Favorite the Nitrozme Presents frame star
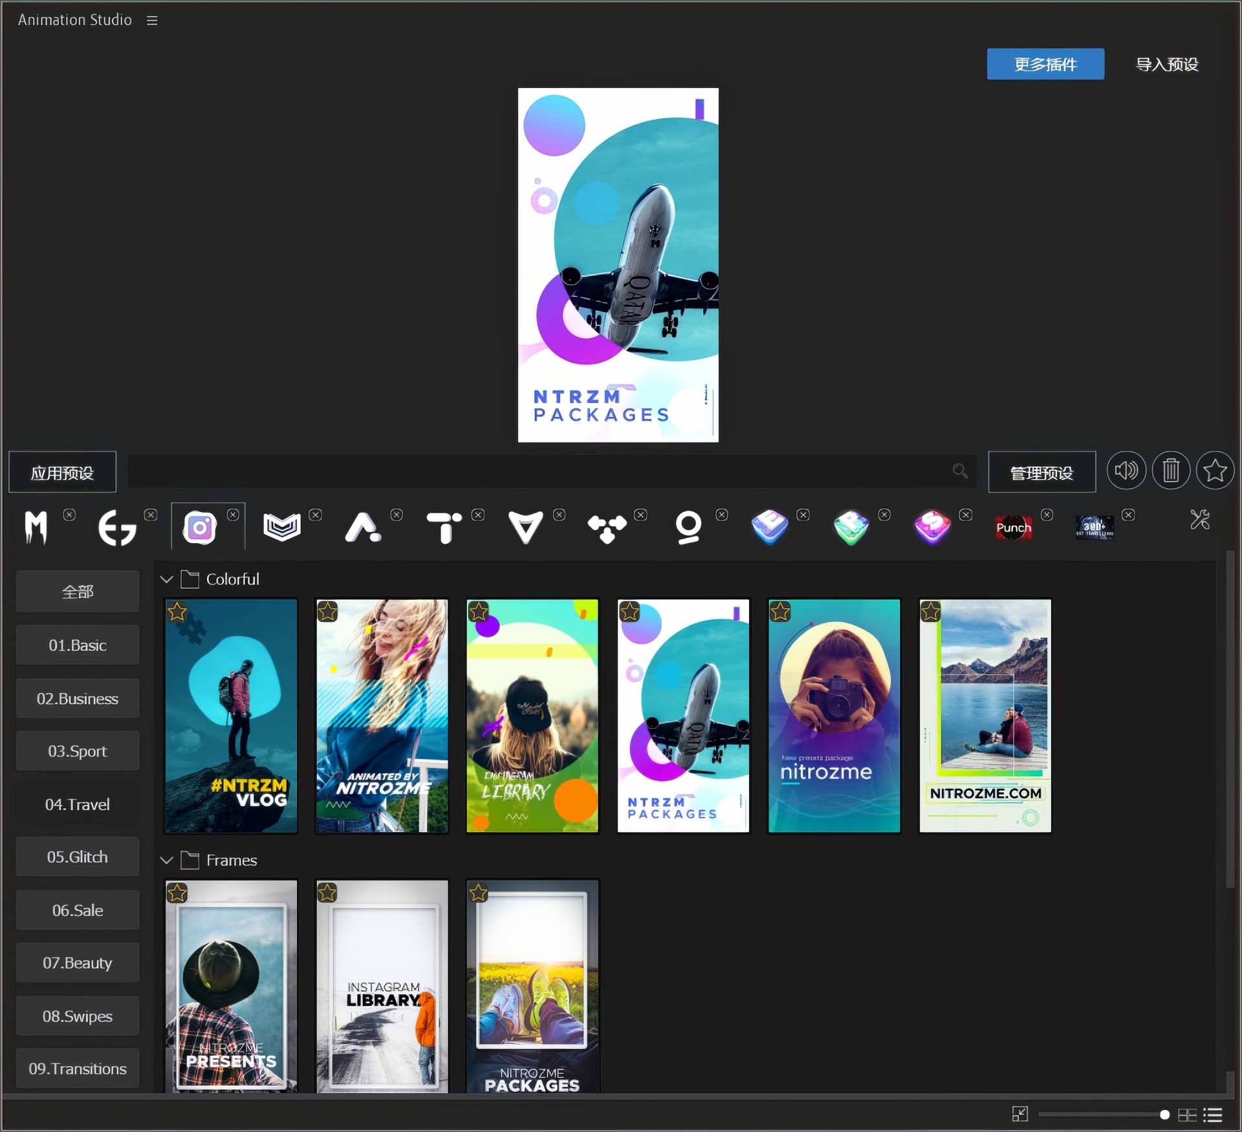 coord(177,893)
